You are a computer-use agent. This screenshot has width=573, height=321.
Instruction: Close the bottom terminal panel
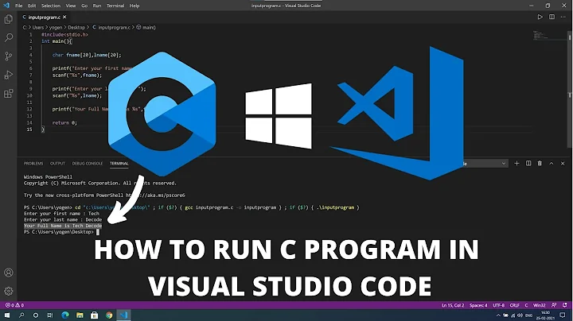pyautogui.click(x=563, y=164)
